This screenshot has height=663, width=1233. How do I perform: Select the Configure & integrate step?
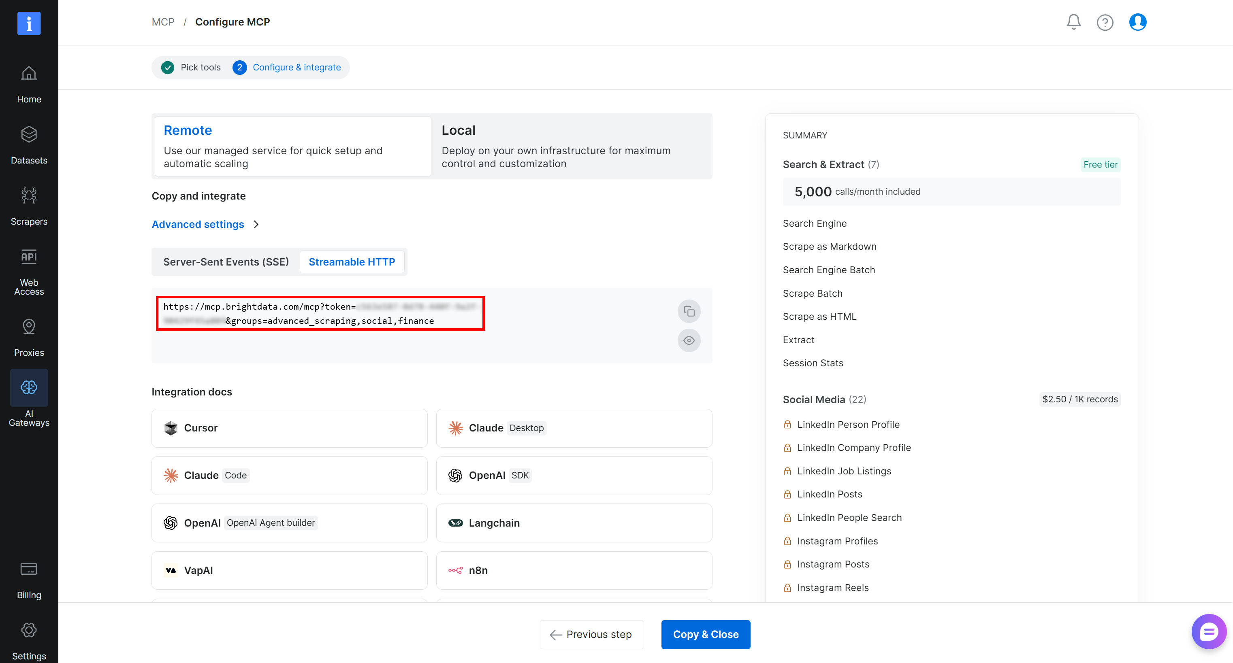click(287, 68)
